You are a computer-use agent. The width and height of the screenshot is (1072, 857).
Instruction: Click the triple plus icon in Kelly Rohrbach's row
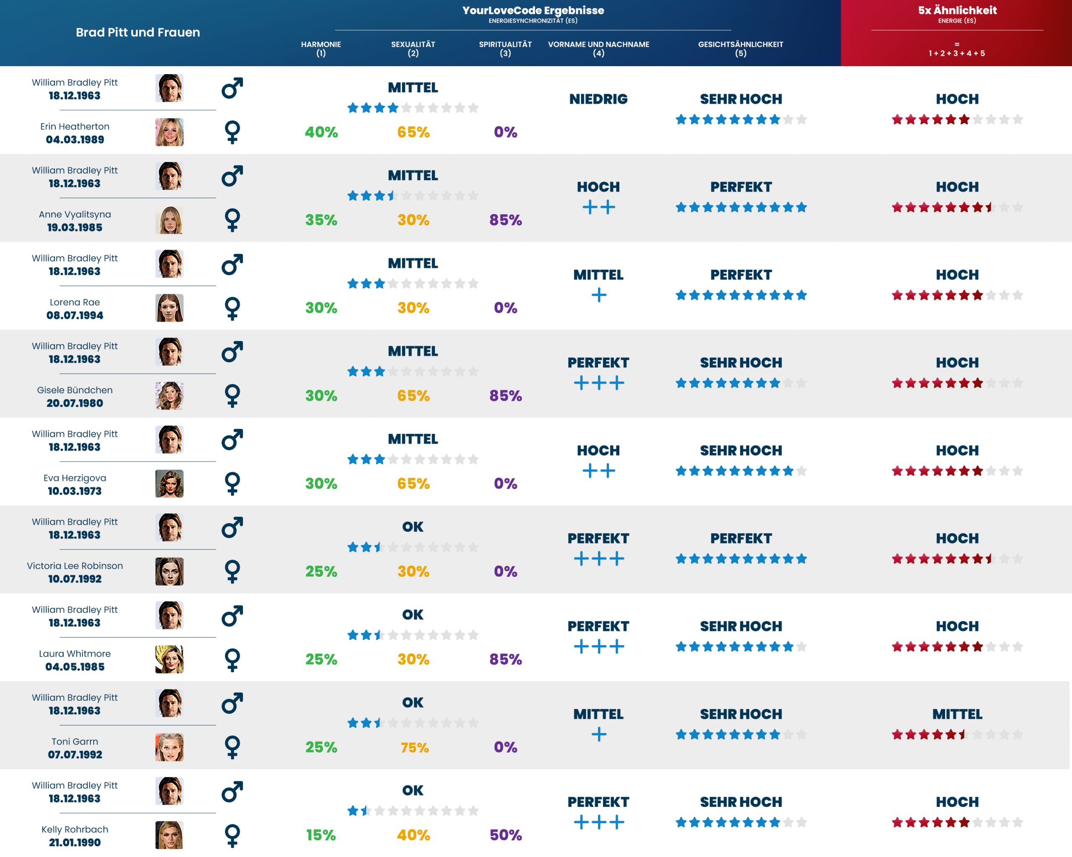point(599,822)
